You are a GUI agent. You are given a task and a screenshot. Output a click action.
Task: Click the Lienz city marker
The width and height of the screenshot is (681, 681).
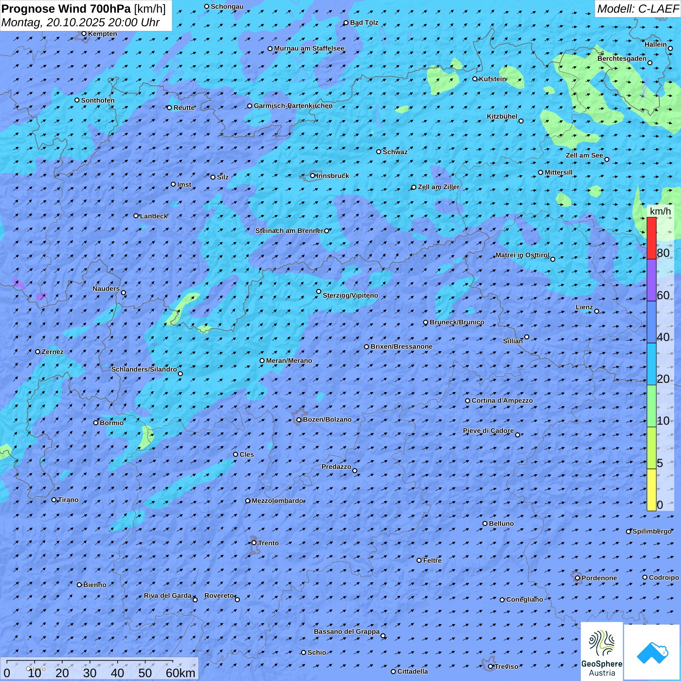tap(597, 311)
